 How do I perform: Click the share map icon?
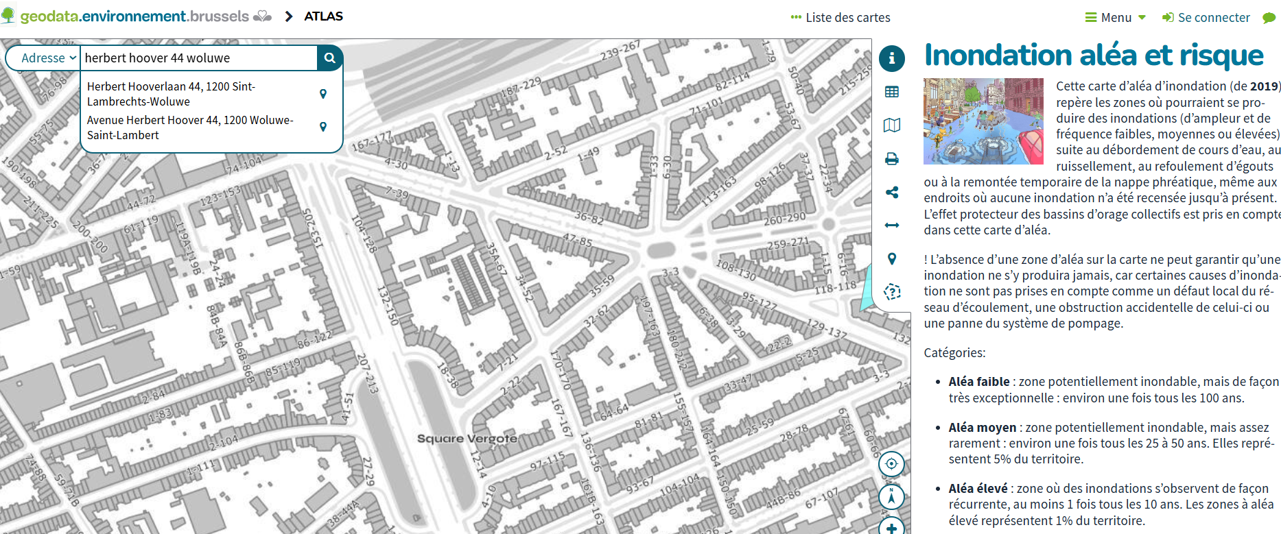tap(891, 193)
